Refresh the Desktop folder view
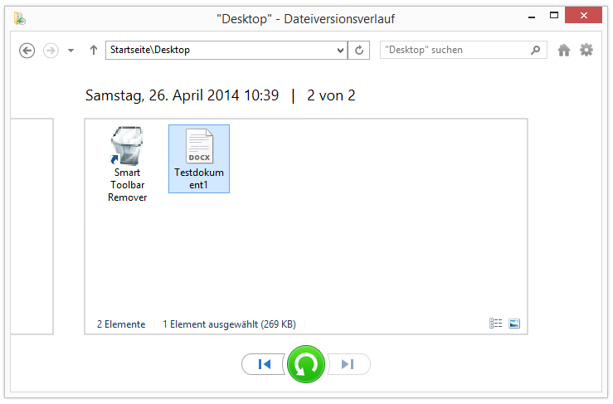Screen dimensions: 613x404 (x=359, y=51)
